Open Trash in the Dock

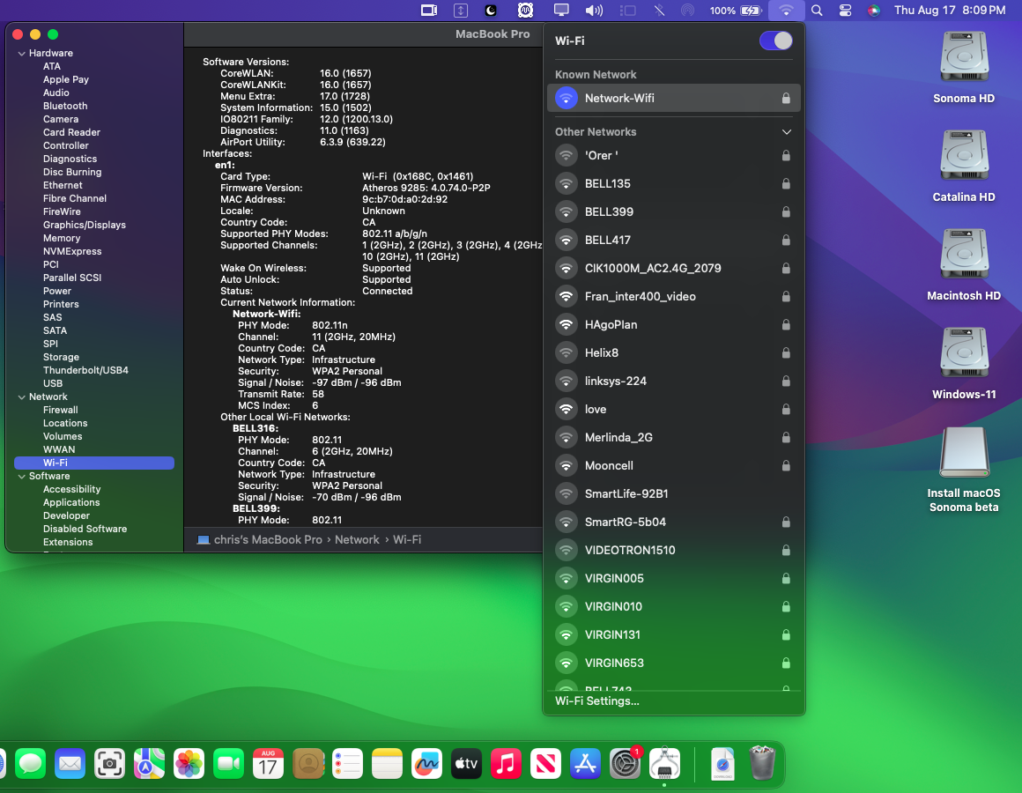point(762,764)
